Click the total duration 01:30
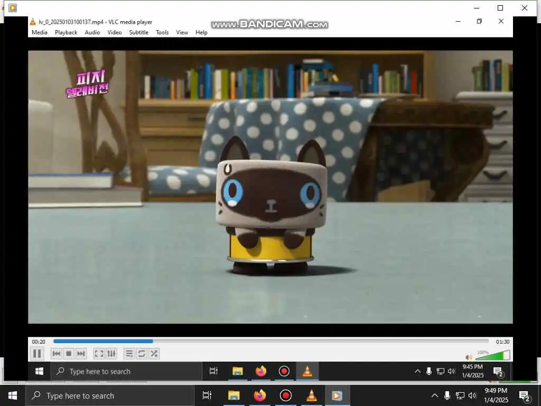Viewport: 541px width, 406px height. pos(502,342)
